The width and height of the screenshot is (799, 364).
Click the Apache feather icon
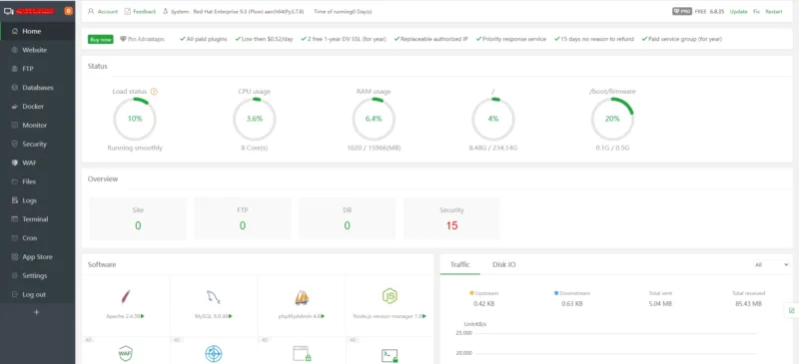(126, 296)
